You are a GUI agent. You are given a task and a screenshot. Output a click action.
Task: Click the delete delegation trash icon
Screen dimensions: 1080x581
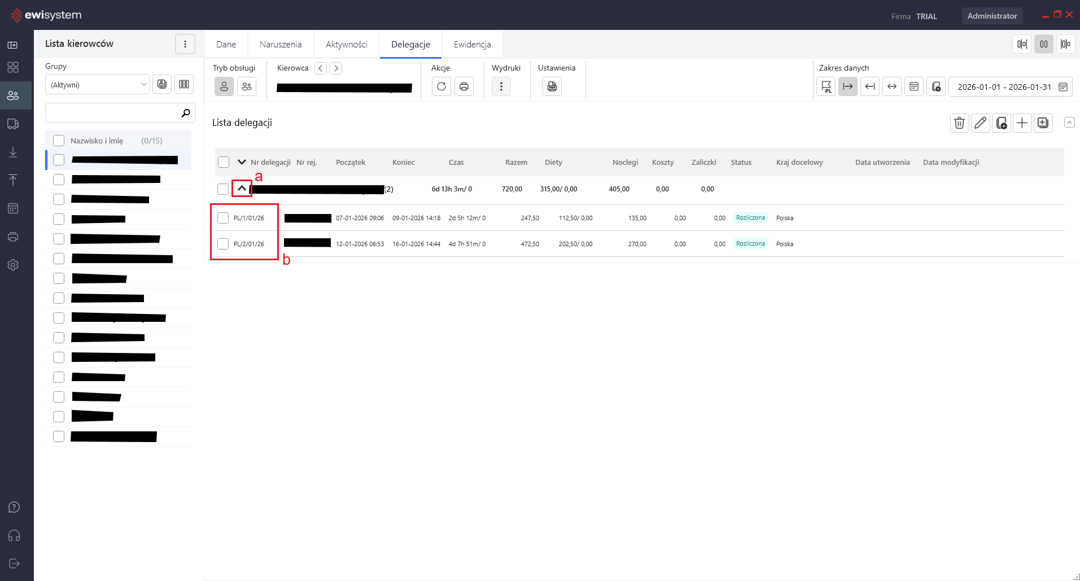click(959, 123)
